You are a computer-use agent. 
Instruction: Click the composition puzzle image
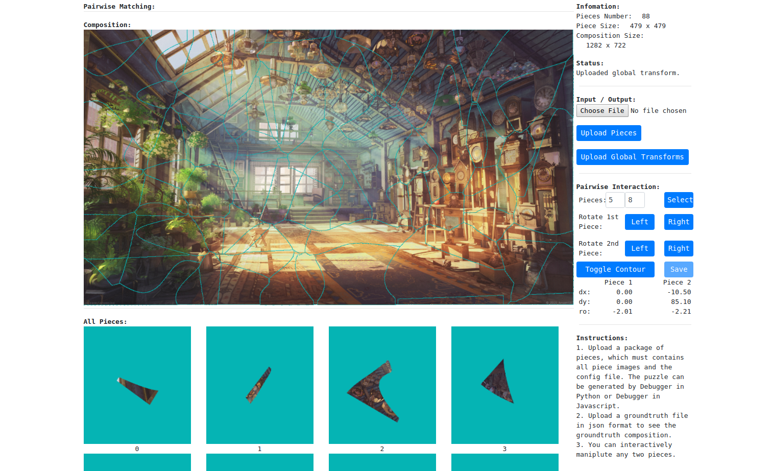coord(328,167)
